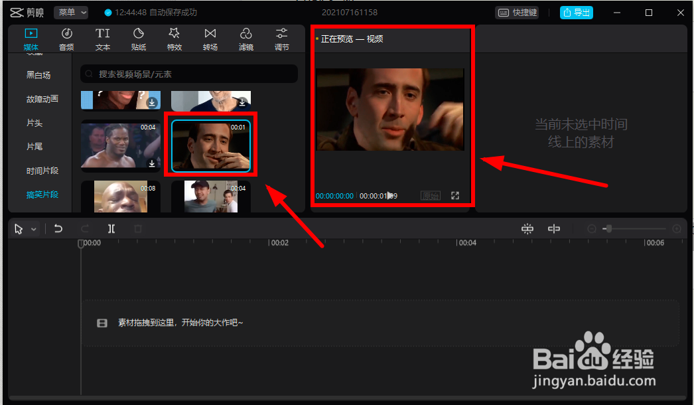Expand the pointer tool dropdown arrow
The image size is (694, 405).
[34, 229]
